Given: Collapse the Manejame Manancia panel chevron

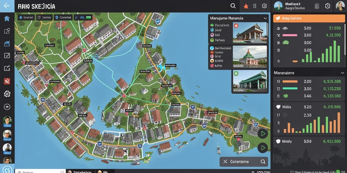Looking at the screenshot, I should click(265, 18).
